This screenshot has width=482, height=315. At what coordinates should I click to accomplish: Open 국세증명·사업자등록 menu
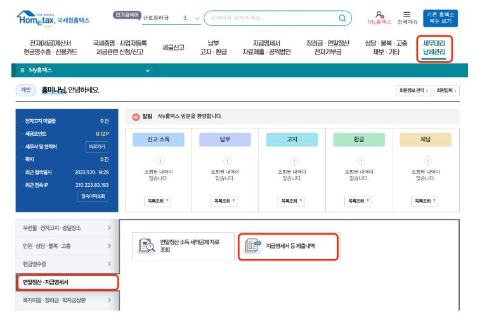(x=120, y=48)
